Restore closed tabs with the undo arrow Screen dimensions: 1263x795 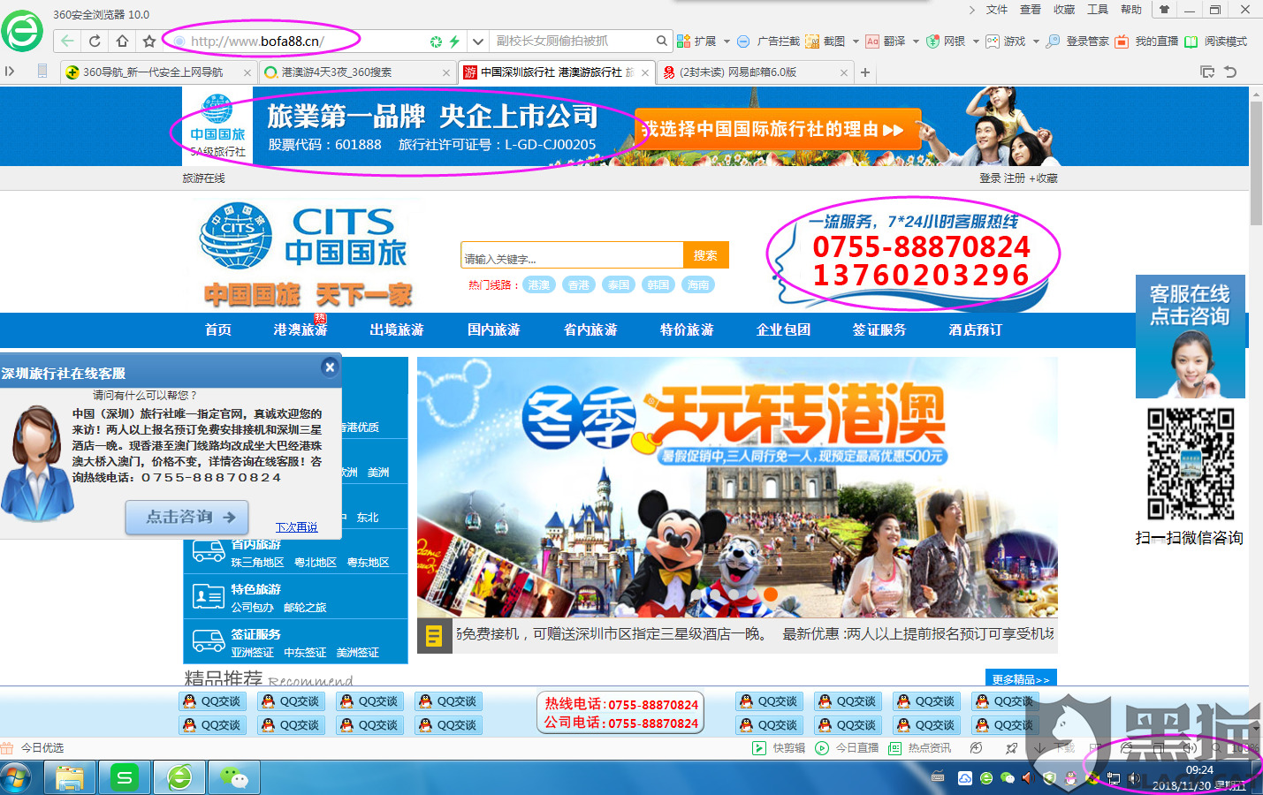[1229, 72]
